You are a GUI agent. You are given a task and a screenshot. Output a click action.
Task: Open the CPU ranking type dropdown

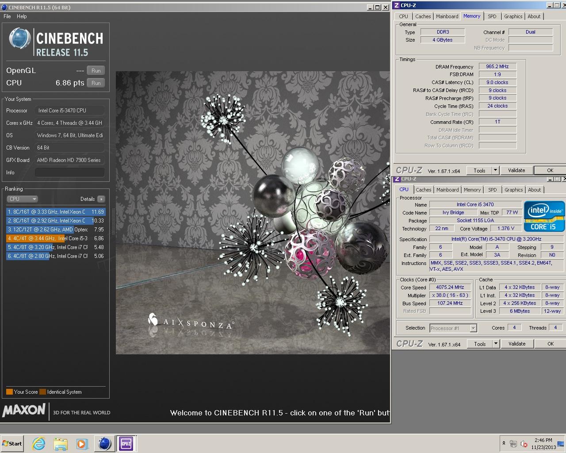tap(23, 199)
